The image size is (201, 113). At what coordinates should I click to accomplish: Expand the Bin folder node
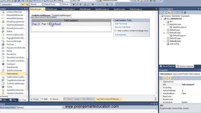click(x=164, y=22)
